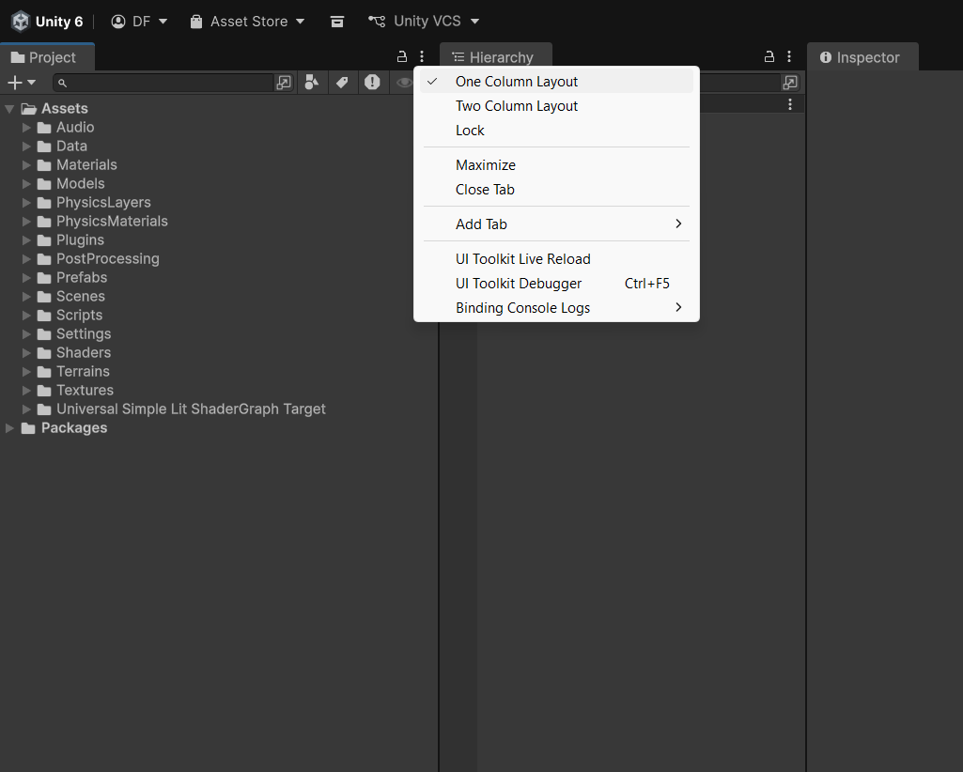This screenshot has width=963, height=772.
Task: Click the Shaders folder icon
Action: click(x=43, y=353)
